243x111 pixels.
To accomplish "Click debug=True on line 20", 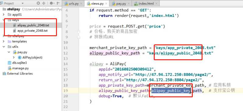I will click(110, 96).
